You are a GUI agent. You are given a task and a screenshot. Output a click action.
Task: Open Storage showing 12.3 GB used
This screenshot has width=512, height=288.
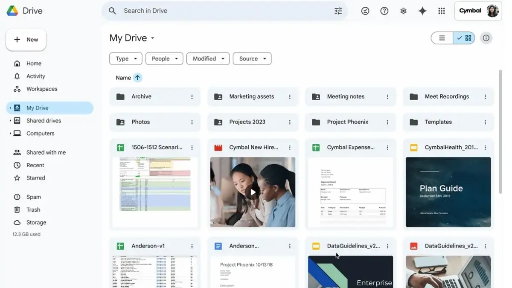35,222
